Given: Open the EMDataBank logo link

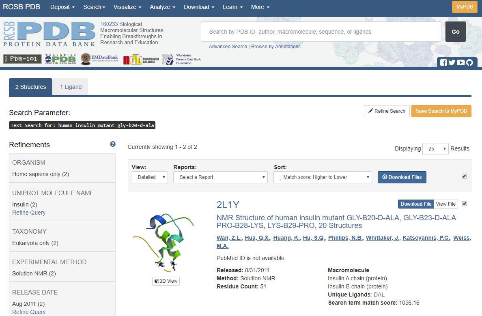Looking at the screenshot, I should (x=99, y=59).
